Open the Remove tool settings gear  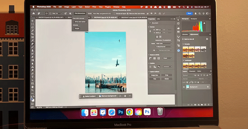[70, 13]
